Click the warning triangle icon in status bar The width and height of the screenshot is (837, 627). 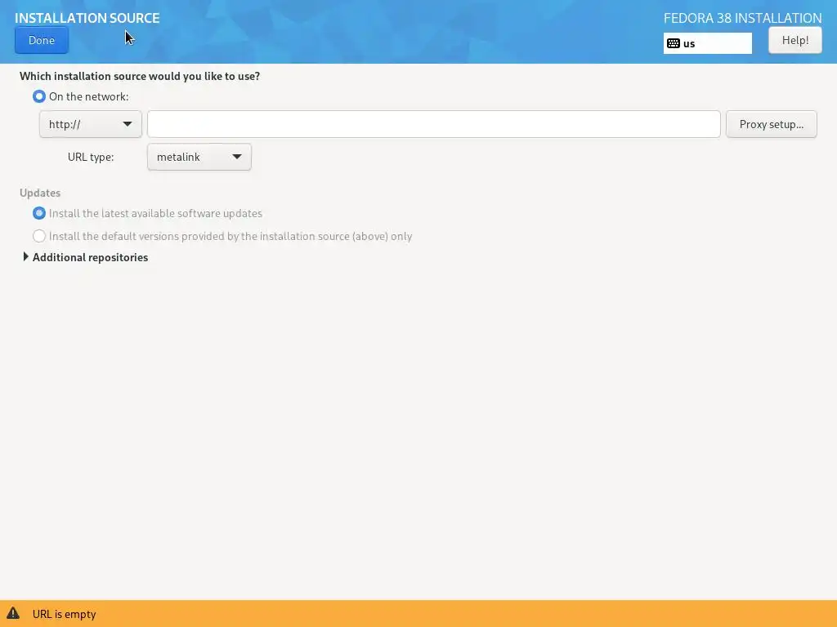[13, 613]
